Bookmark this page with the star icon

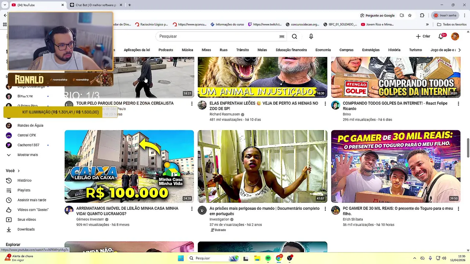[410, 15]
